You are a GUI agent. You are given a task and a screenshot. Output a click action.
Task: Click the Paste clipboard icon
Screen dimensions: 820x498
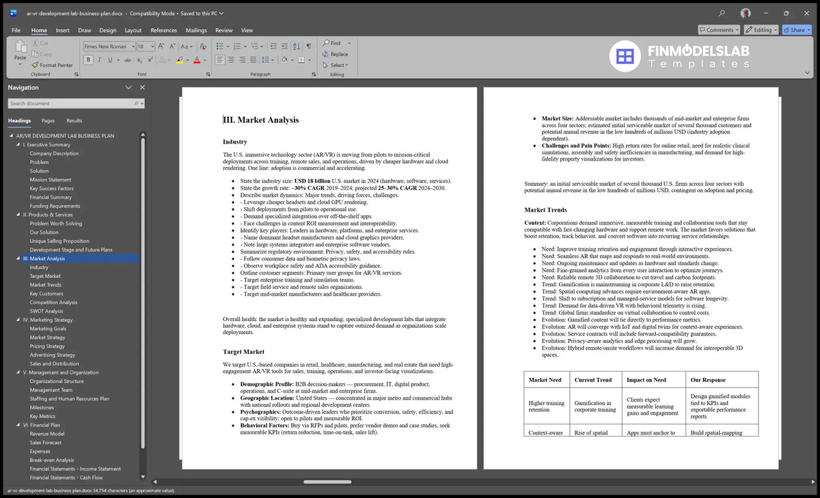20,47
